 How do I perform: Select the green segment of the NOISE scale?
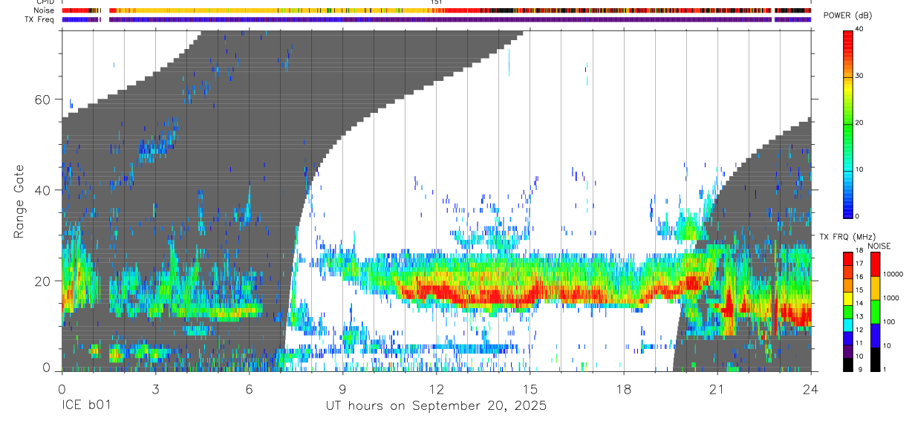[x=875, y=312]
